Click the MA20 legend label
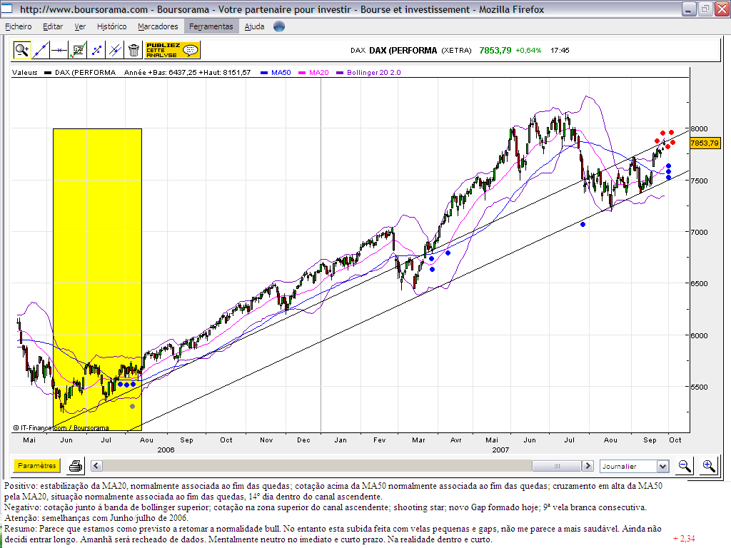Viewport: 731px width, 548px height. (319, 73)
